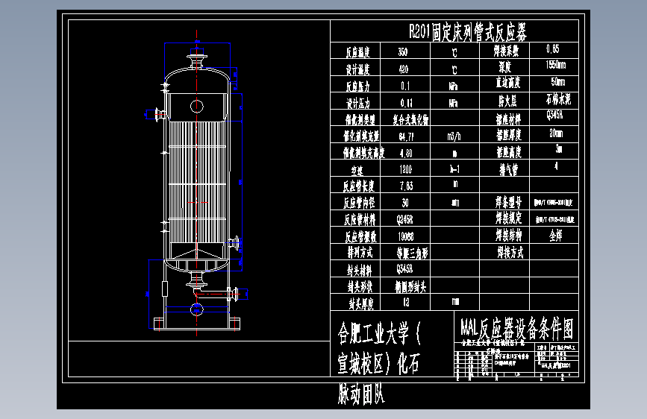
Task: Click the ℃ unit in 反应温度 row
Action: 454,53
